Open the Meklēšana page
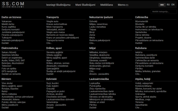 [107, 5]
